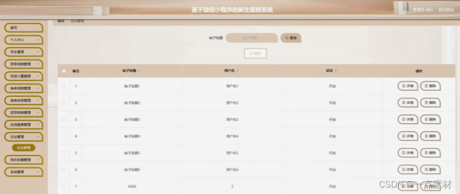Viewport: 460px width, 194px height.
Task: Toggle the checkbox for row 帖子标题4
Action: pyautogui.click(x=63, y=136)
